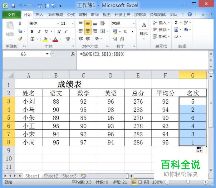Click the Insert Function fx icon
The height and width of the screenshot is (188, 216).
[x=73, y=54]
